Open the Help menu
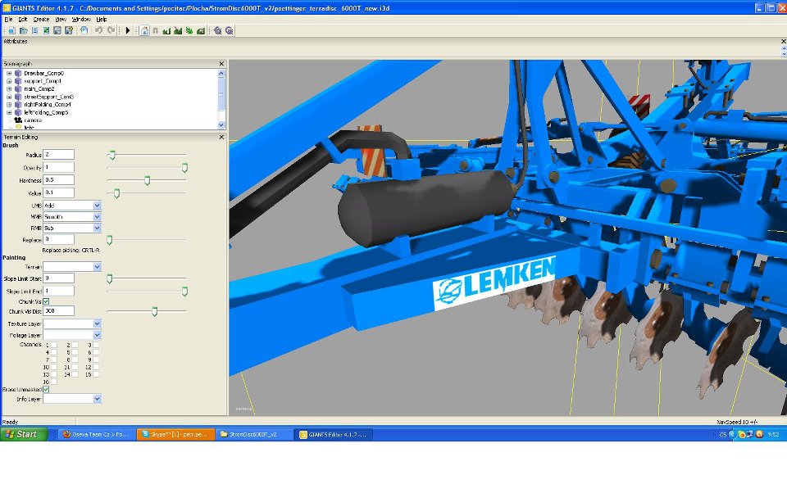The image size is (787, 502). [102, 19]
